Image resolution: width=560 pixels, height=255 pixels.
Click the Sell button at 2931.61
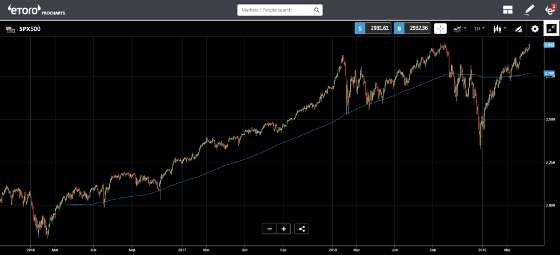(x=373, y=29)
